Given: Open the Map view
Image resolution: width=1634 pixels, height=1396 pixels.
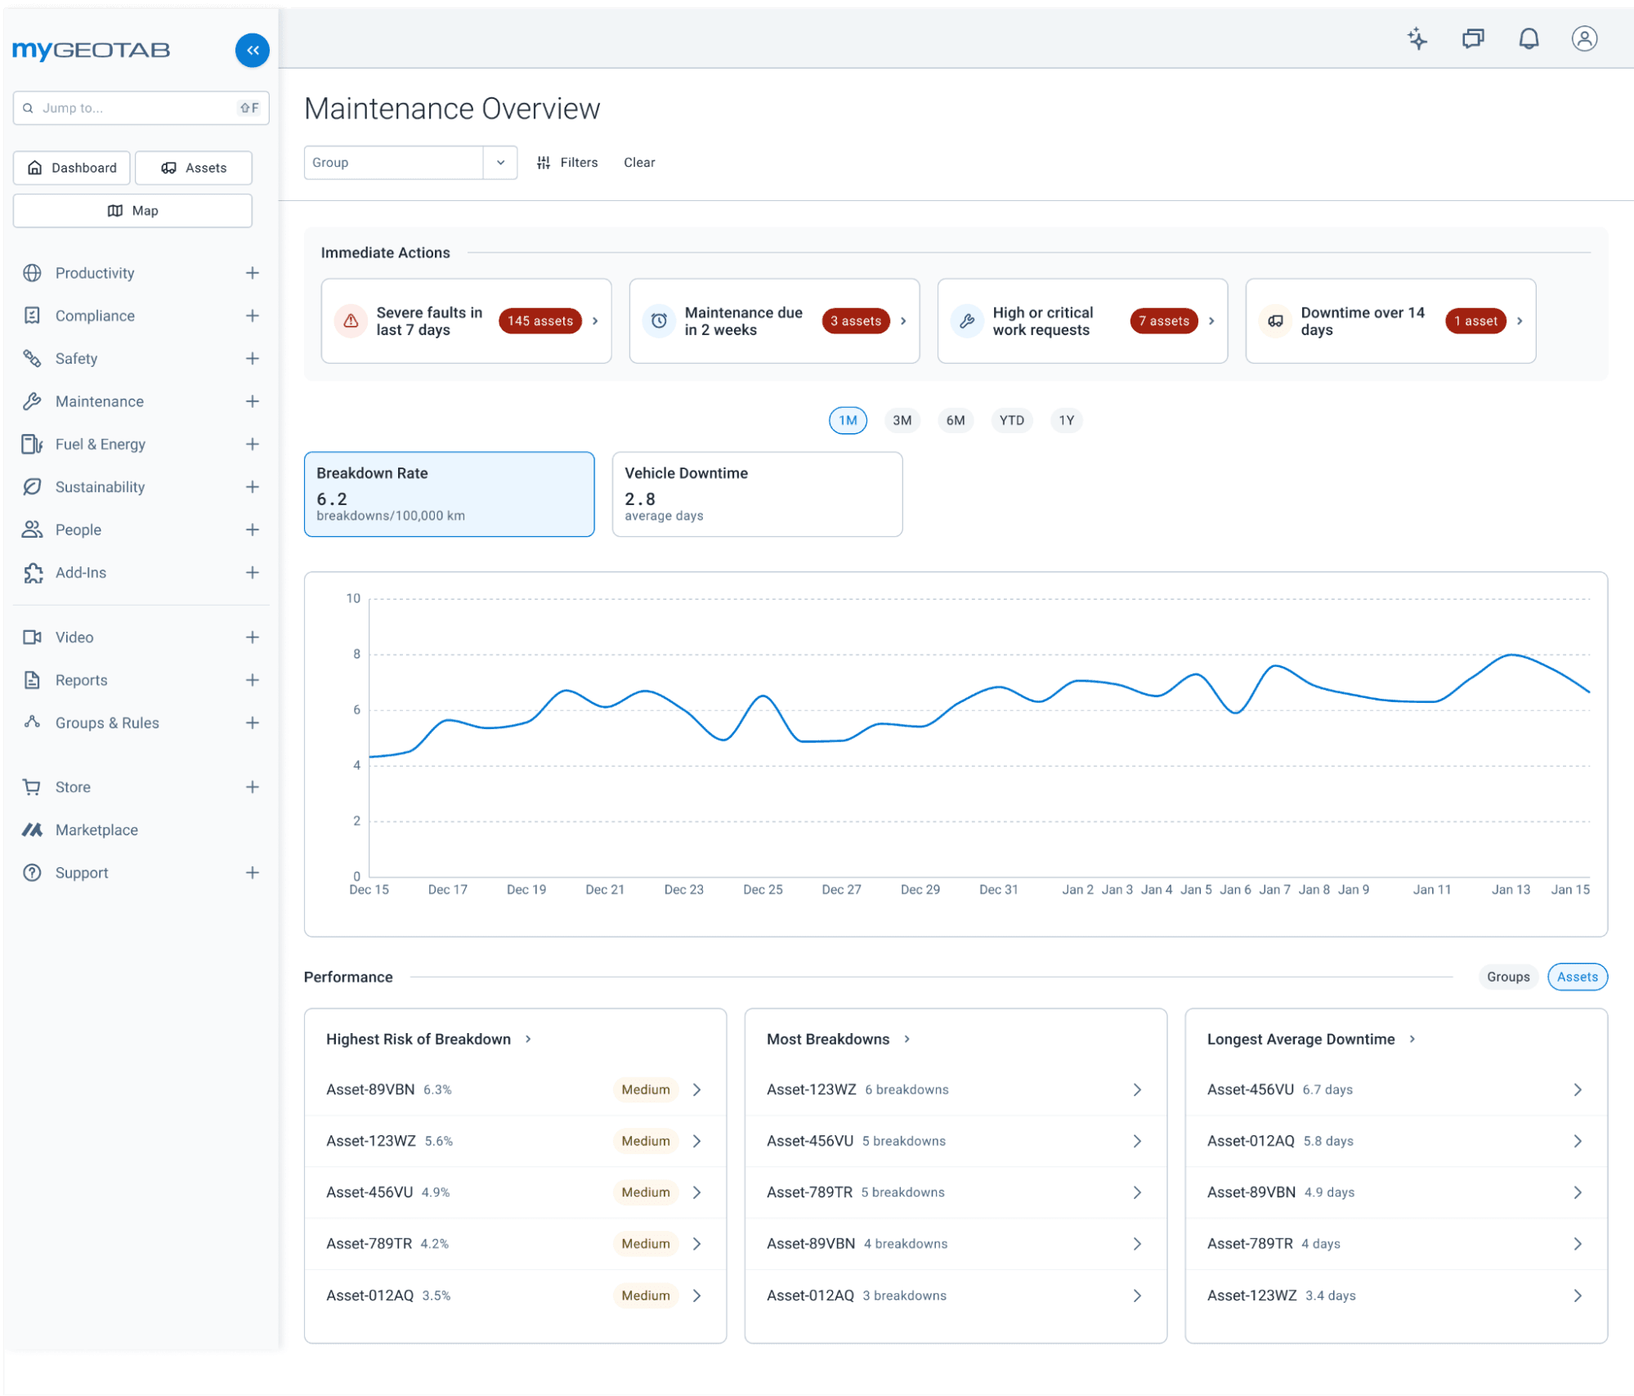Looking at the screenshot, I should [132, 210].
